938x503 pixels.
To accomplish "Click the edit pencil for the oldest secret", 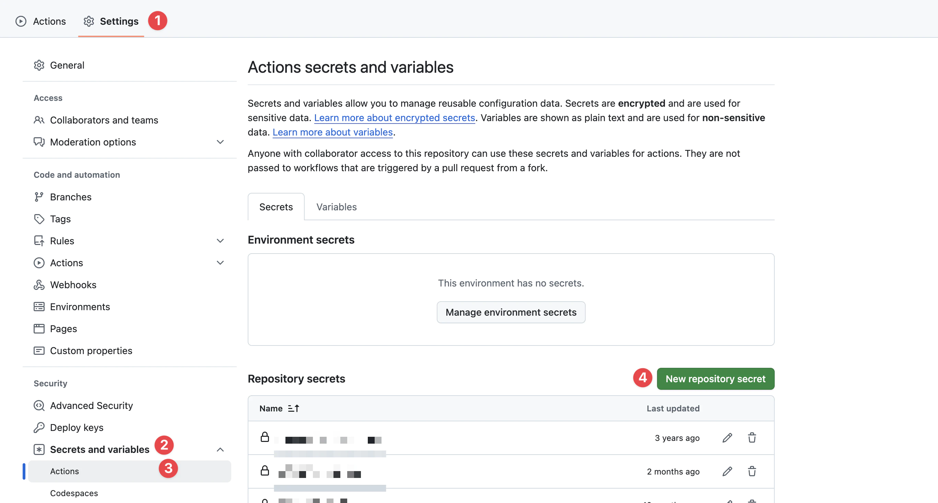I will [x=727, y=438].
